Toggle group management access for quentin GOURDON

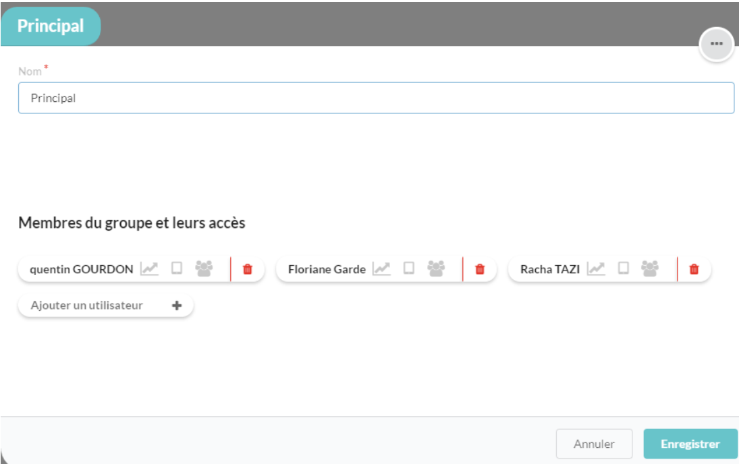pyautogui.click(x=204, y=268)
